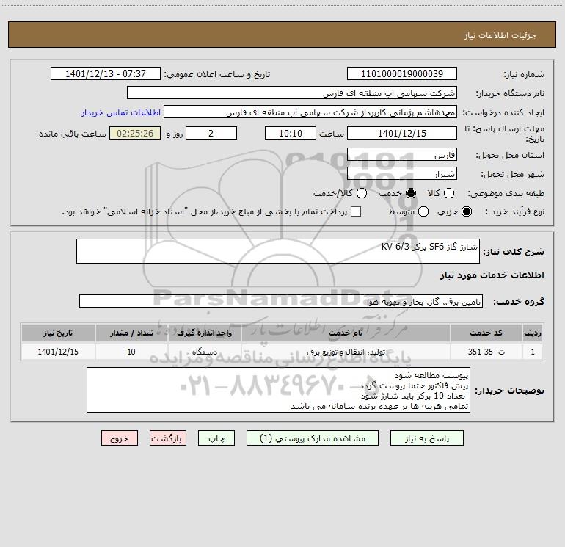Screen dimensions: 565x547
Task: Click the واحد اندازه گیری column header
Action: [204, 333]
